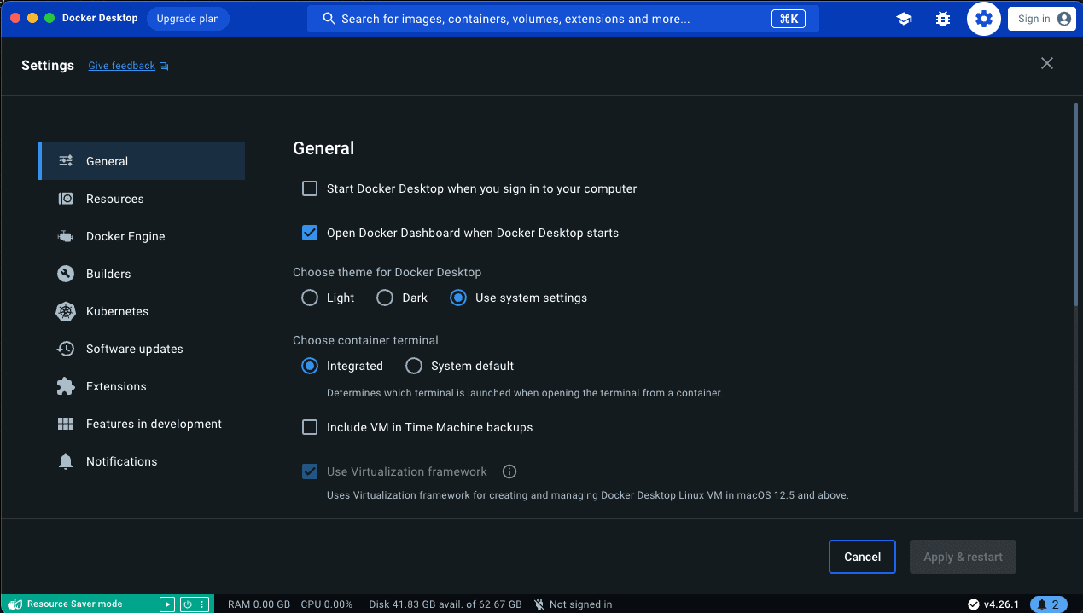Click the unplugged Not signed in icon

(539, 604)
